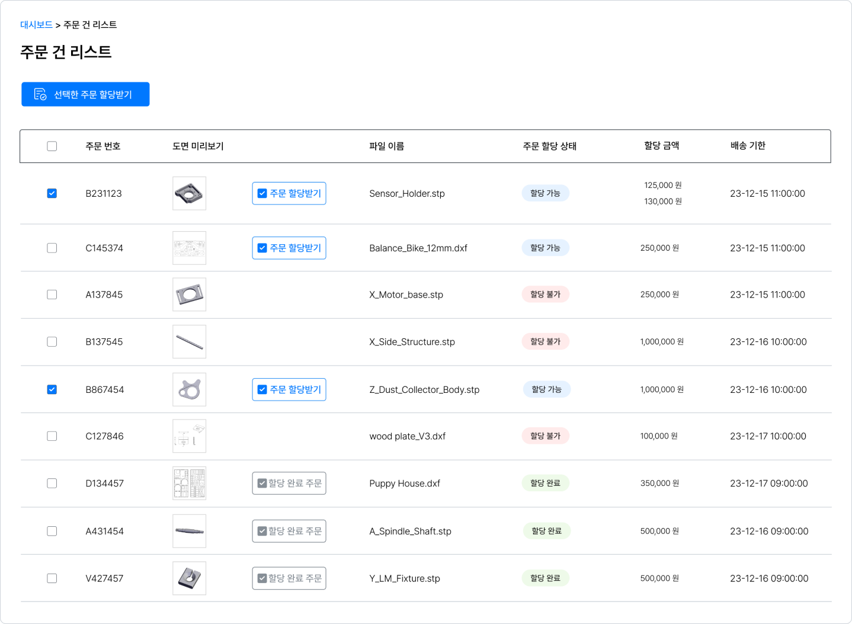Click order number V427457
852x624 pixels.
pyautogui.click(x=104, y=578)
